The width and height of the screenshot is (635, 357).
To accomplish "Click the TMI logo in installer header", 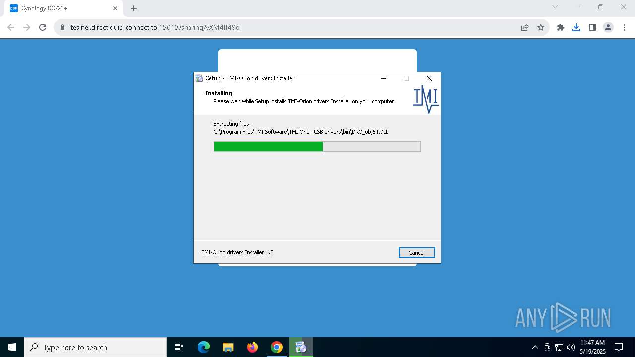I will pos(426,99).
